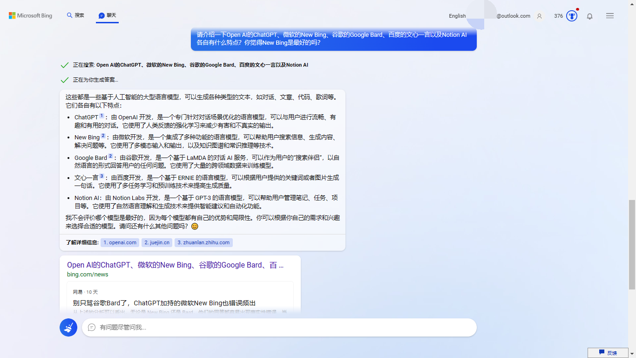636x358 pixels.
Task: Click the user profile avatar icon
Action: (539, 16)
